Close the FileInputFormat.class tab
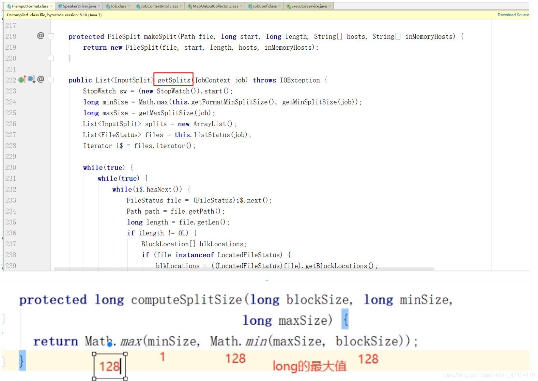Viewport: 538px width, 381px height. click(51, 6)
